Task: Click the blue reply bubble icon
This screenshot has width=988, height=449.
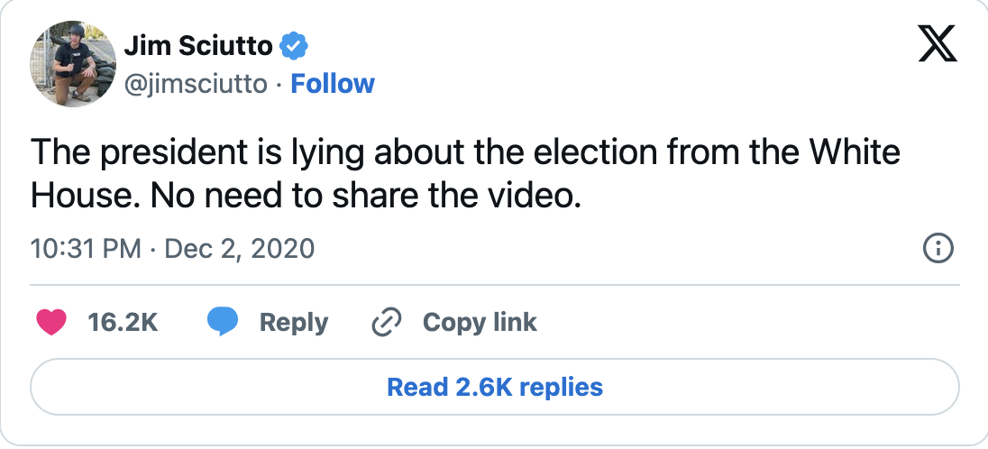Action: click(x=222, y=322)
